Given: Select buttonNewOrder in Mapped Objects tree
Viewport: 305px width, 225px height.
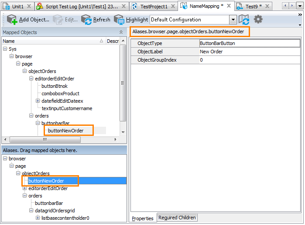Looking at the screenshot, I should pos(66,131).
